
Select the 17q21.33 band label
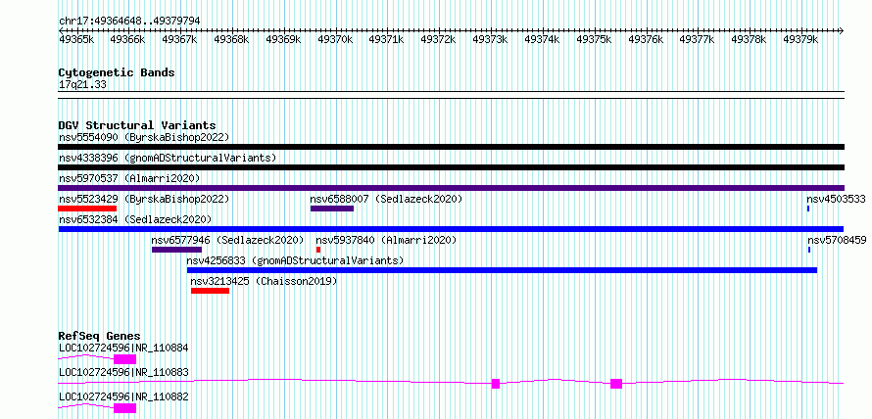82,85
